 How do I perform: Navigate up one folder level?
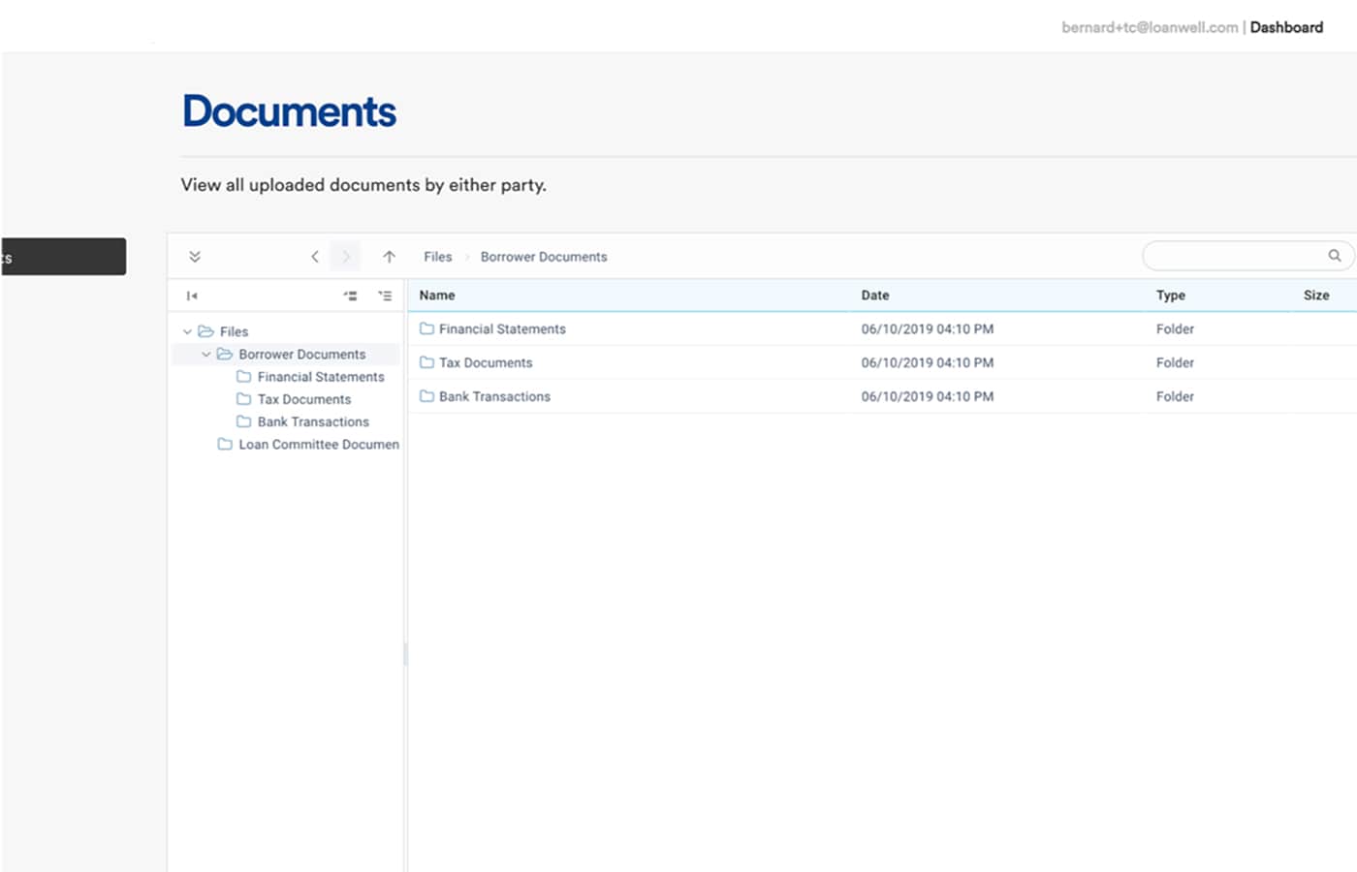[x=389, y=257]
